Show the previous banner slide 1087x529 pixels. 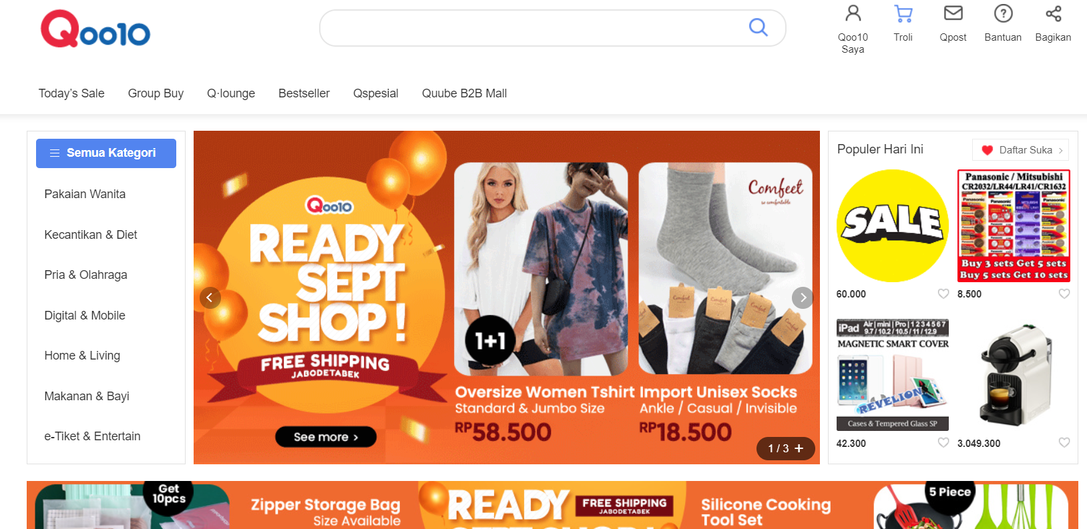tap(210, 298)
